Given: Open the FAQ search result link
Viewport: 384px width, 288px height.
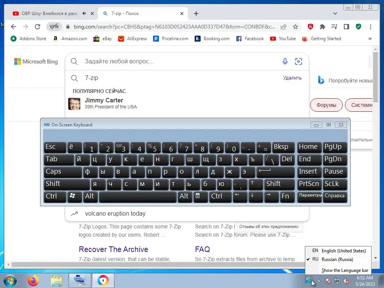Looking at the screenshot, I should pyautogui.click(x=202, y=249).
